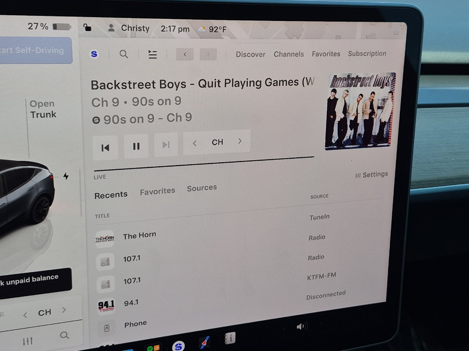Tap the battery icon showing 27%
Image resolution: width=469 pixels, height=351 pixels.
(62, 27)
